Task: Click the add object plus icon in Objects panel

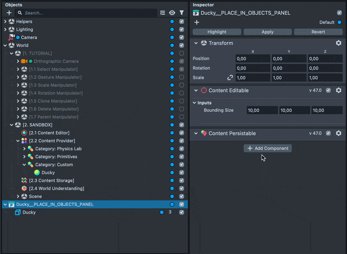Action: (x=9, y=13)
